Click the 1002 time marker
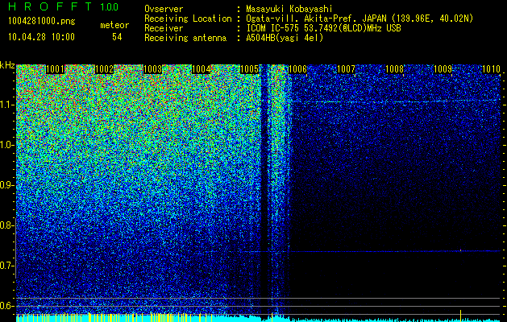Image resolution: width=507 pixels, height=322 pixels. pos(104,69)
